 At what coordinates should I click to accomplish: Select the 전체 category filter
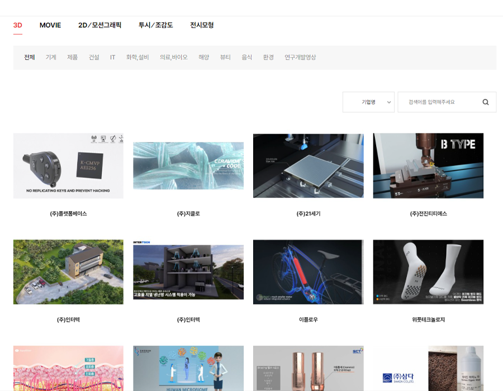click(x=30, y=58)
